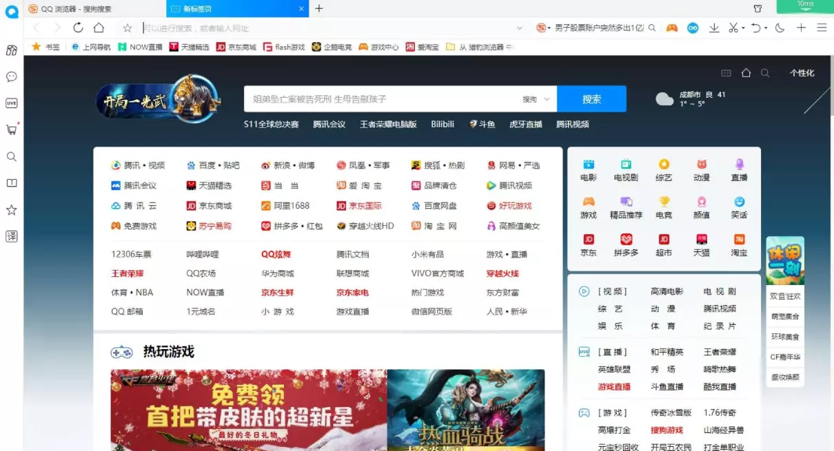The image size is (834, 451).
Task: Bookmark this page with the star icon
Action: 128,28
